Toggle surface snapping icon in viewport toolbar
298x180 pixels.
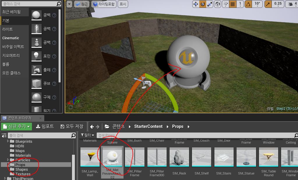tap(226, 4)
